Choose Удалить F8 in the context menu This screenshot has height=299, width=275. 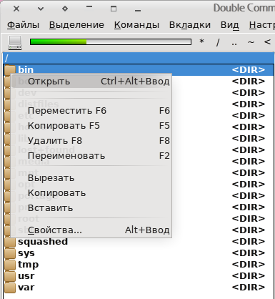tap(91, 141)
